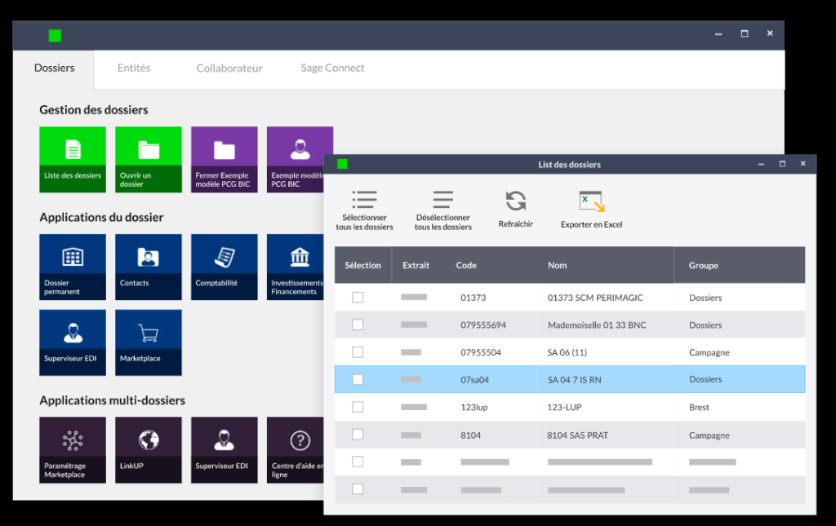Screen dimensions: 836x526
Task: Check the box for 8104 SAS PRAT
Action: 358,435
